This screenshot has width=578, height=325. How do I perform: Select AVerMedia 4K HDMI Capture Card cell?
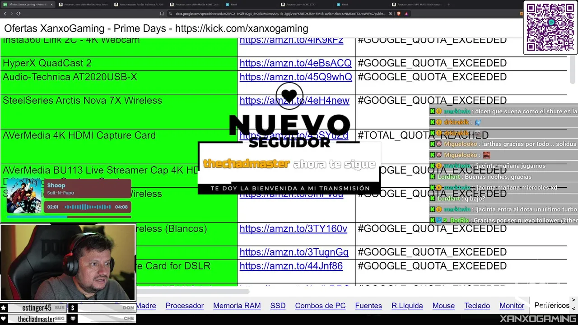119,147
